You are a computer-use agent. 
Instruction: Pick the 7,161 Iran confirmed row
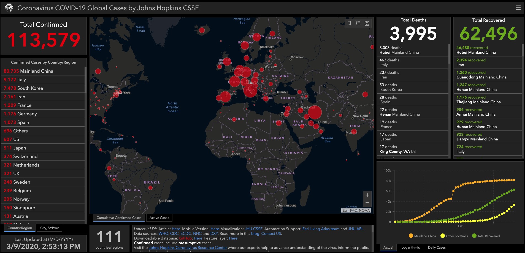[43, 97]
